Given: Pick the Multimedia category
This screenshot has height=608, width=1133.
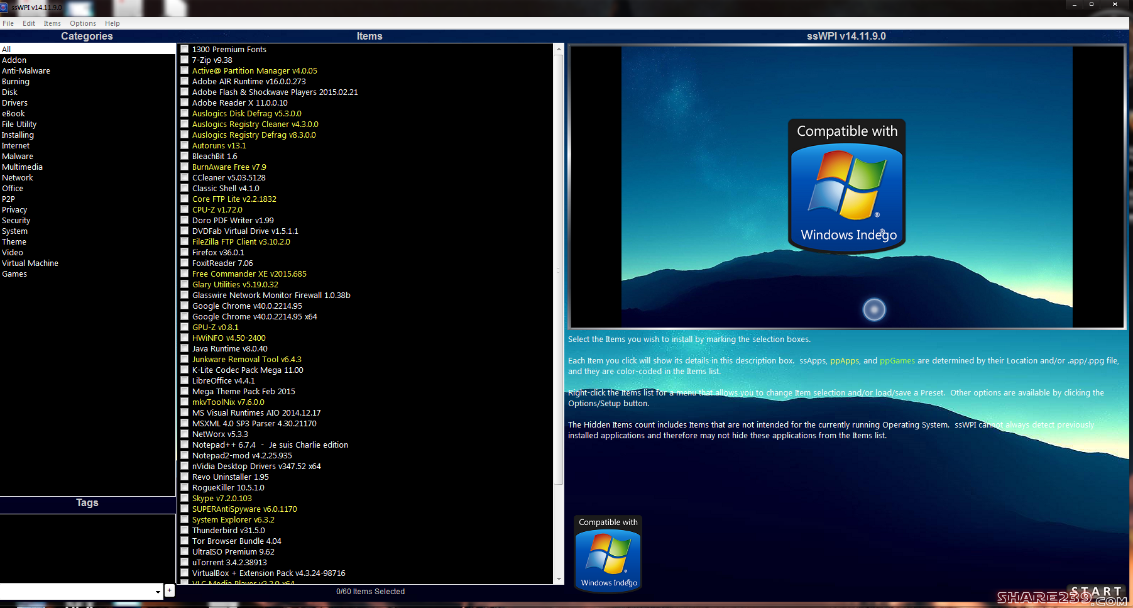Looking at the screenshot, I should coord(22,167).
